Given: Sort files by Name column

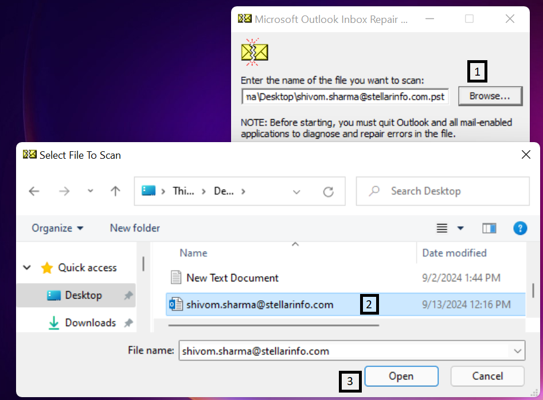Looking at the screenshot, I should 193,253.
